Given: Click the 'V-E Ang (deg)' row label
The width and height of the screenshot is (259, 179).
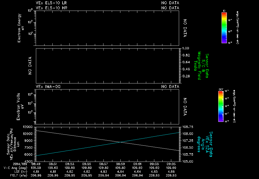Looking at the screenshot, I should (15, 168).
